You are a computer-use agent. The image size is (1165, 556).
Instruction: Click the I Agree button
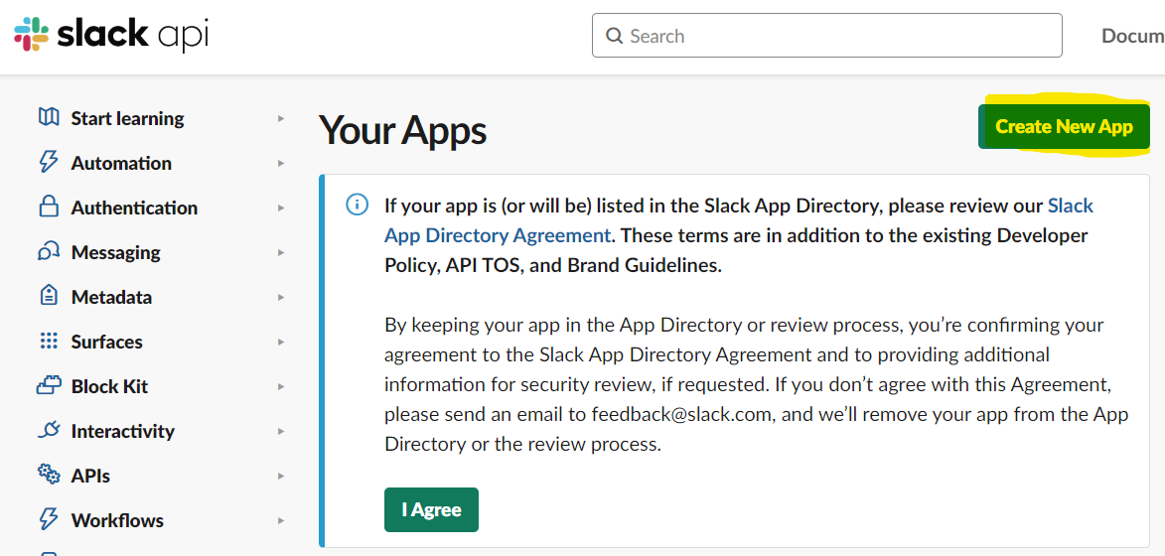coord(432,510)
